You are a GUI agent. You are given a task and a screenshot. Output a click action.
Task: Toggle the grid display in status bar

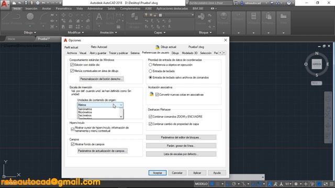tap(212, 184)
